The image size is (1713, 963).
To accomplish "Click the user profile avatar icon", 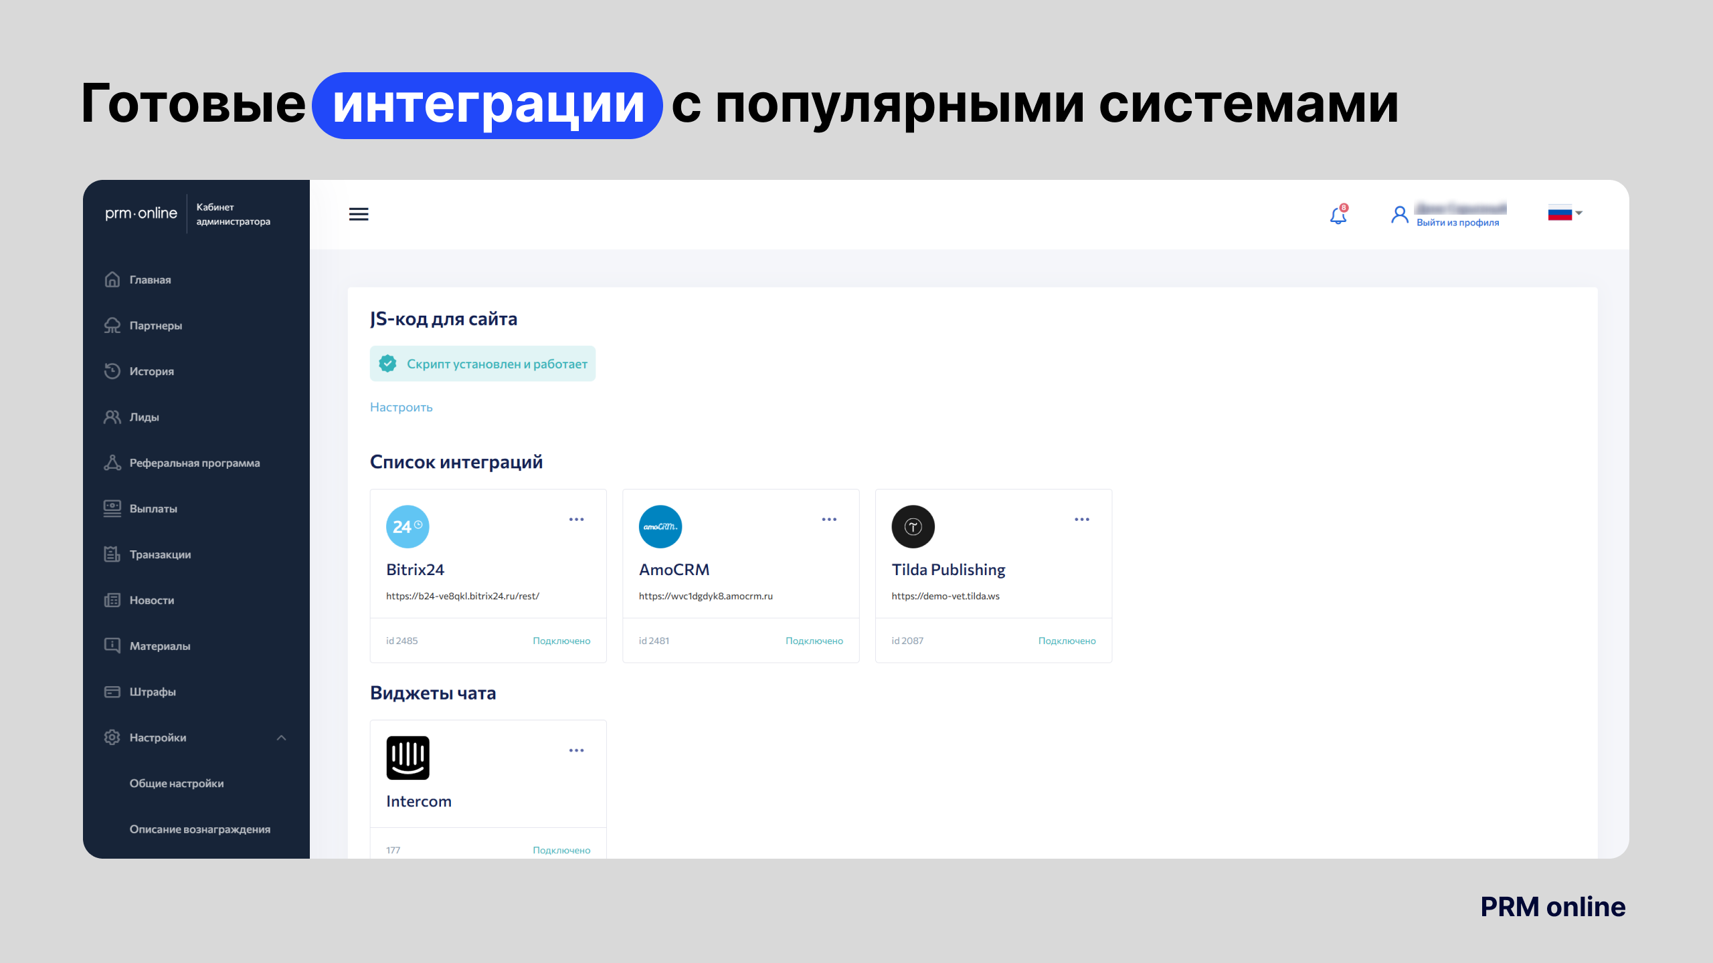I will click(x=1399, y=215).
